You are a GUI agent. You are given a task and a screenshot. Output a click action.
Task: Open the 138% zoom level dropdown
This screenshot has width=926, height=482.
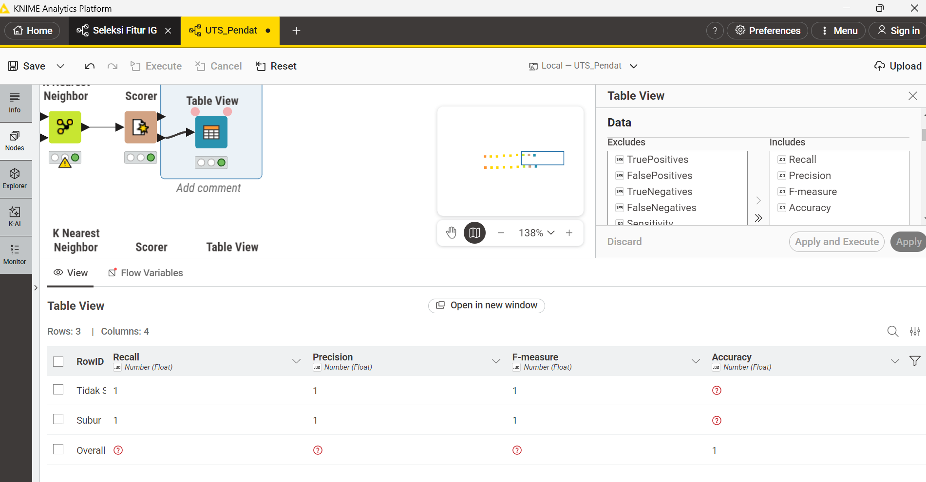point(536,233)
